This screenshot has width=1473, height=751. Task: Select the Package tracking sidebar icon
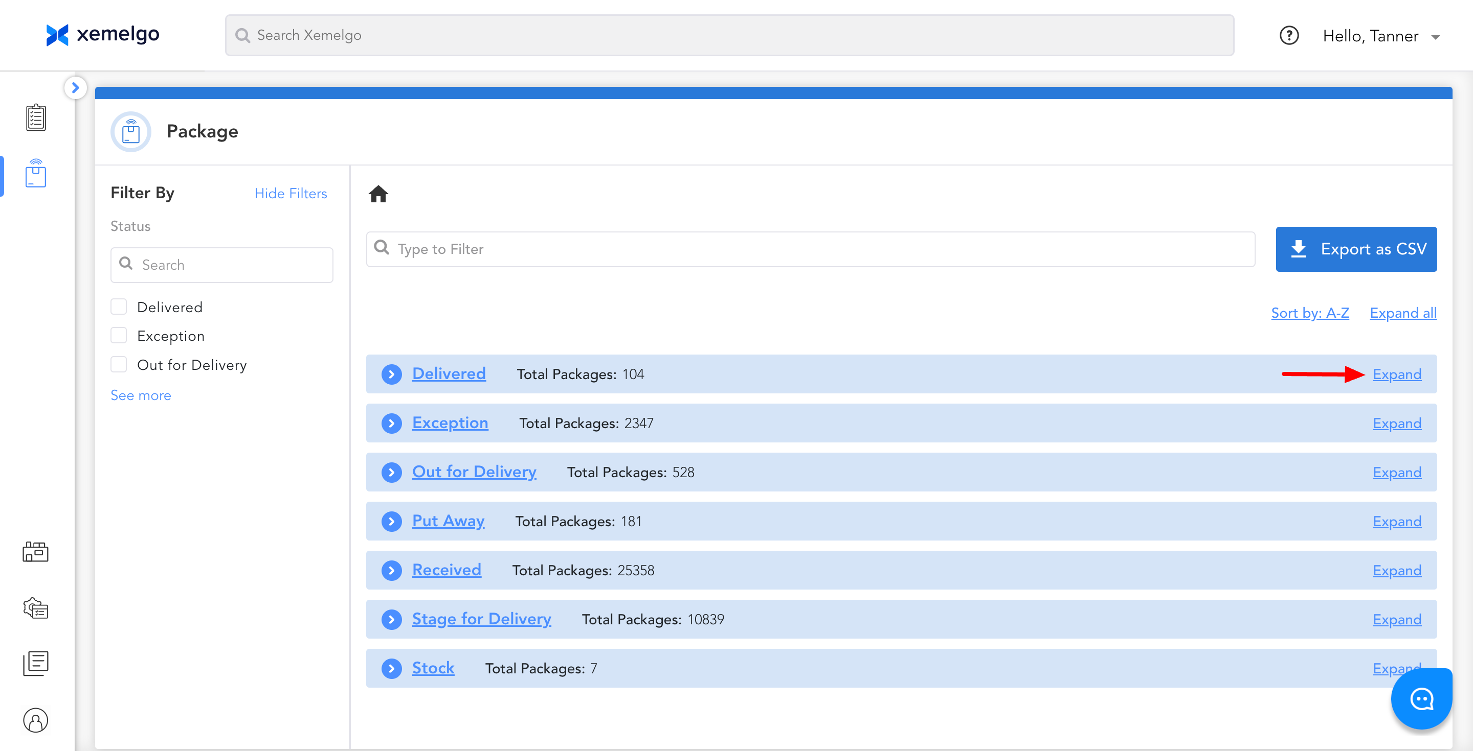click(35, 174)
